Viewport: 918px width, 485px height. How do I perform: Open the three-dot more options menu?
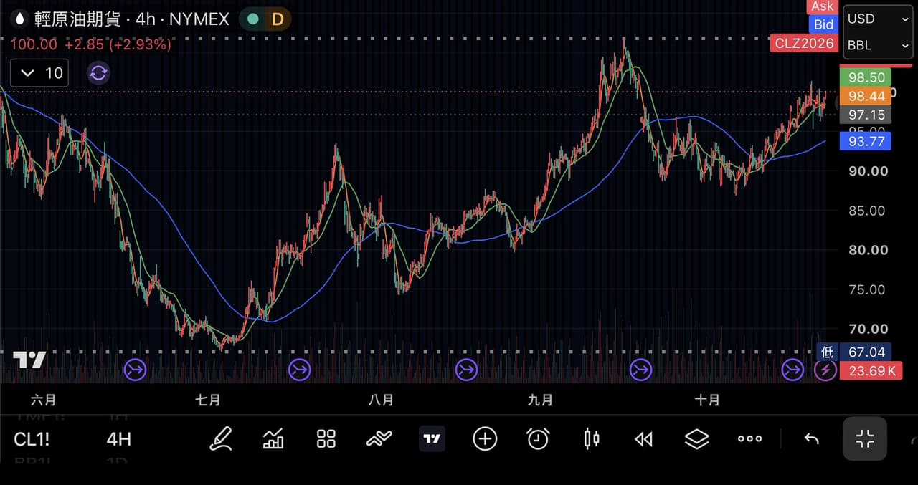(749, 438)
